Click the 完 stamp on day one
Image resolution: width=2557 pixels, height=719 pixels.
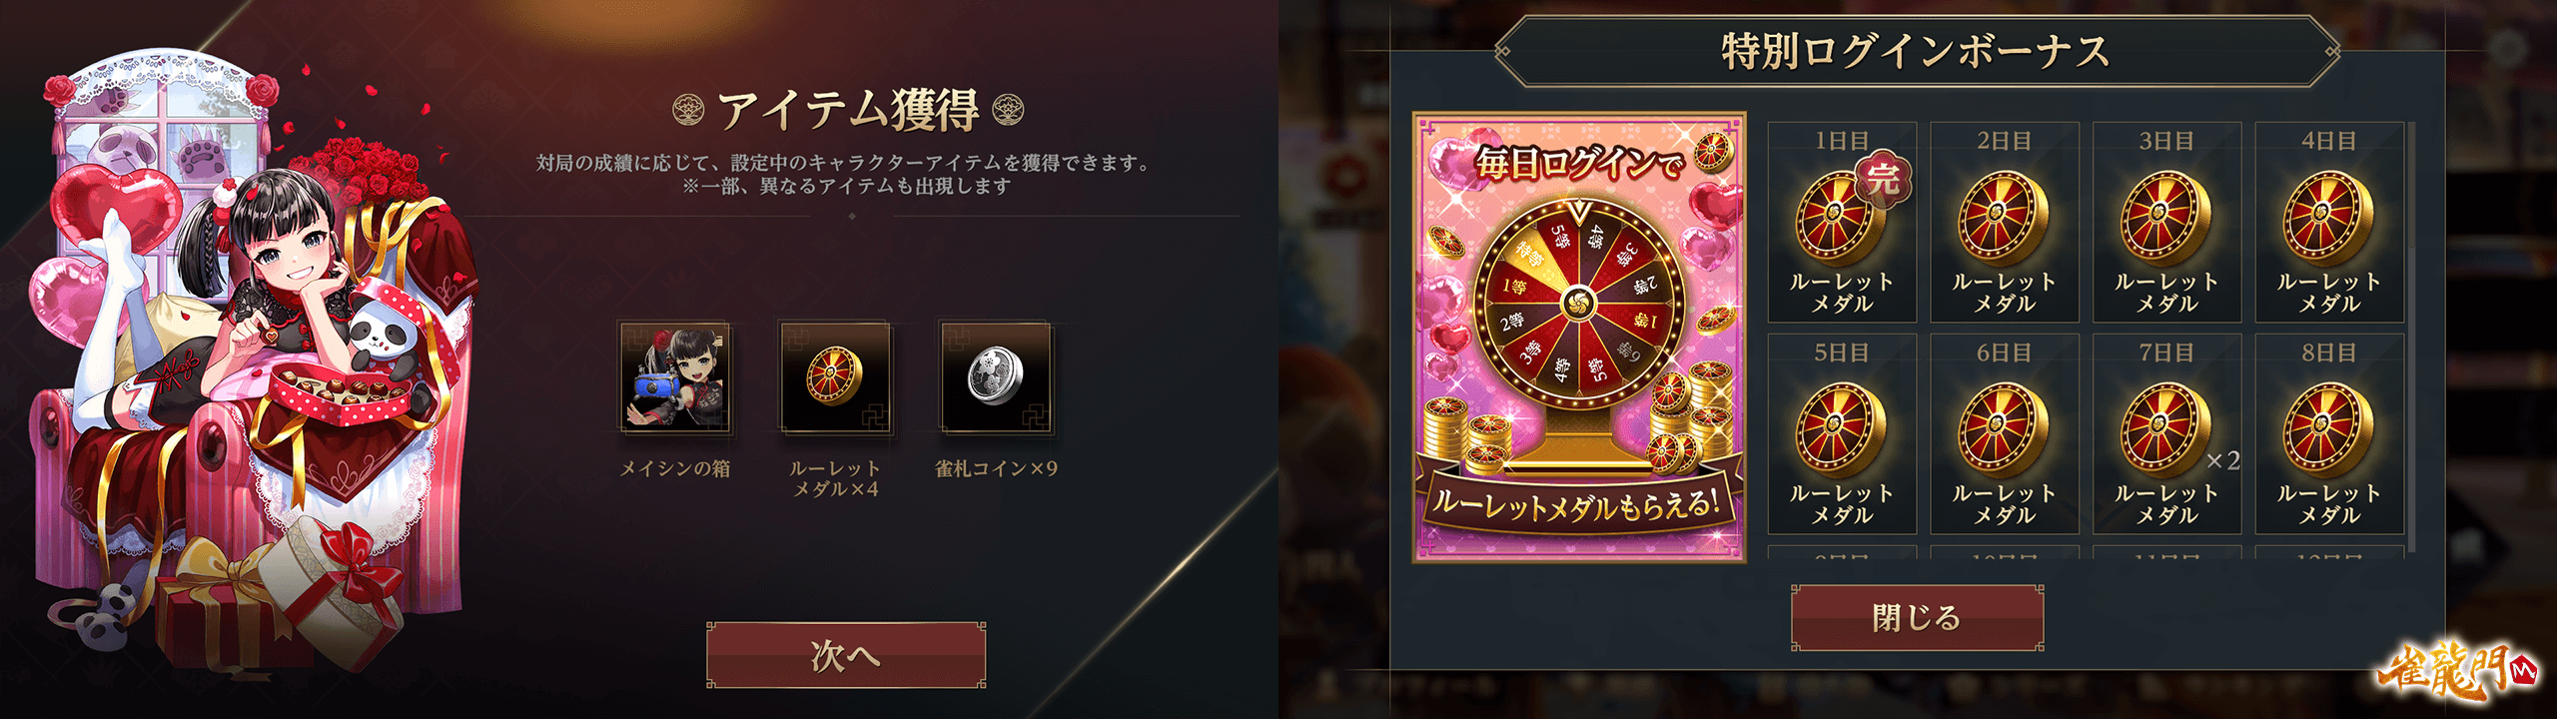point(1883,180)
